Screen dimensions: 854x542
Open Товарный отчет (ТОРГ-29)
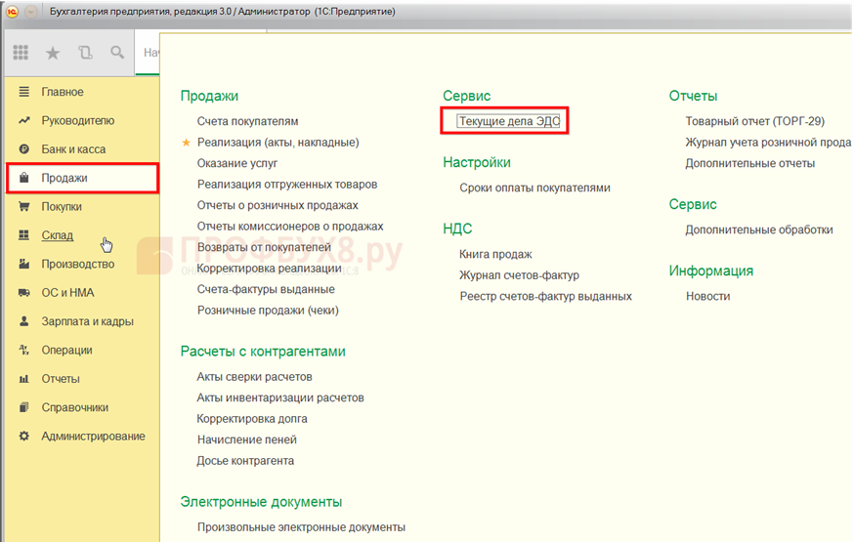pos(754,121)
